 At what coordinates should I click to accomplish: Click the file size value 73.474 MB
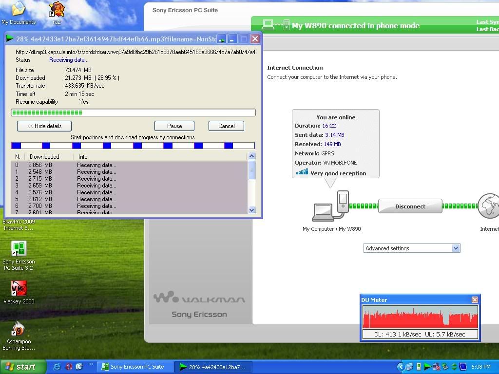click(x=78, y=70)
